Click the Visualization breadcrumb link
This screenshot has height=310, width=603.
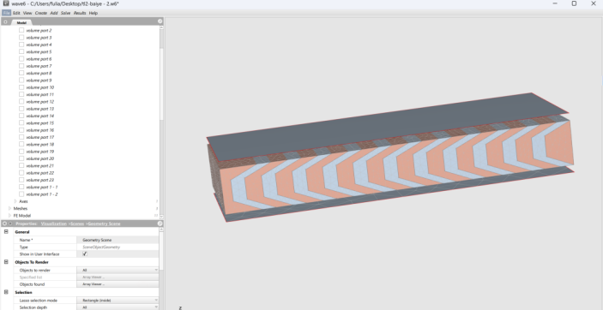(x=54, y=224)
